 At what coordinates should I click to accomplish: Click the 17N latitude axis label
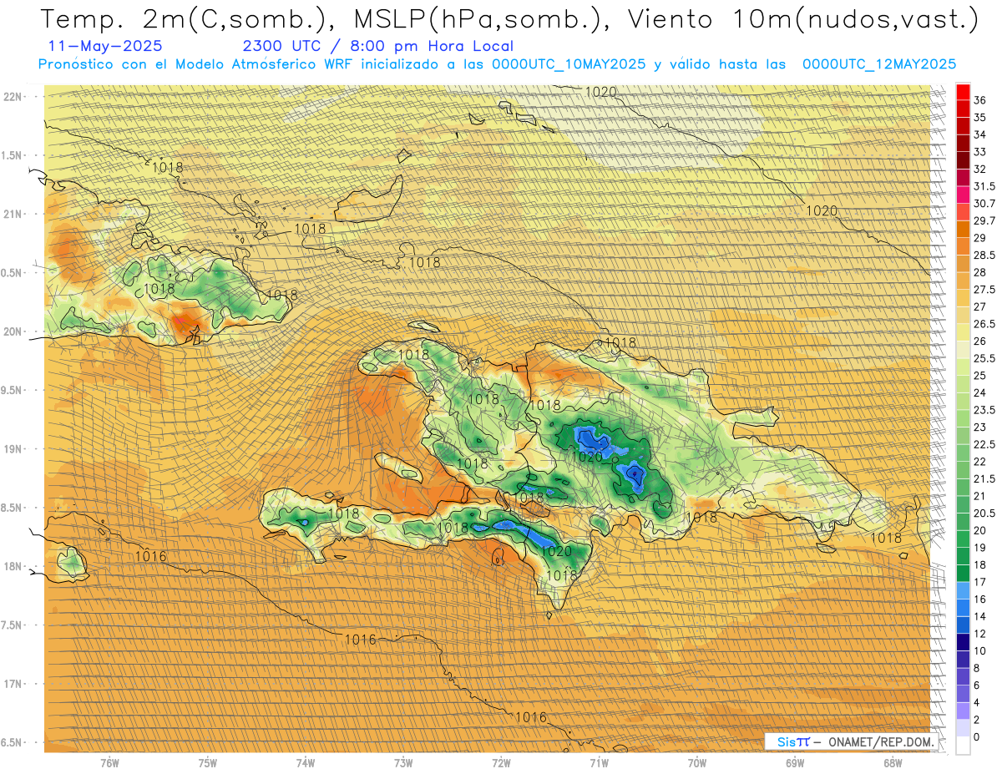(13, 684)
